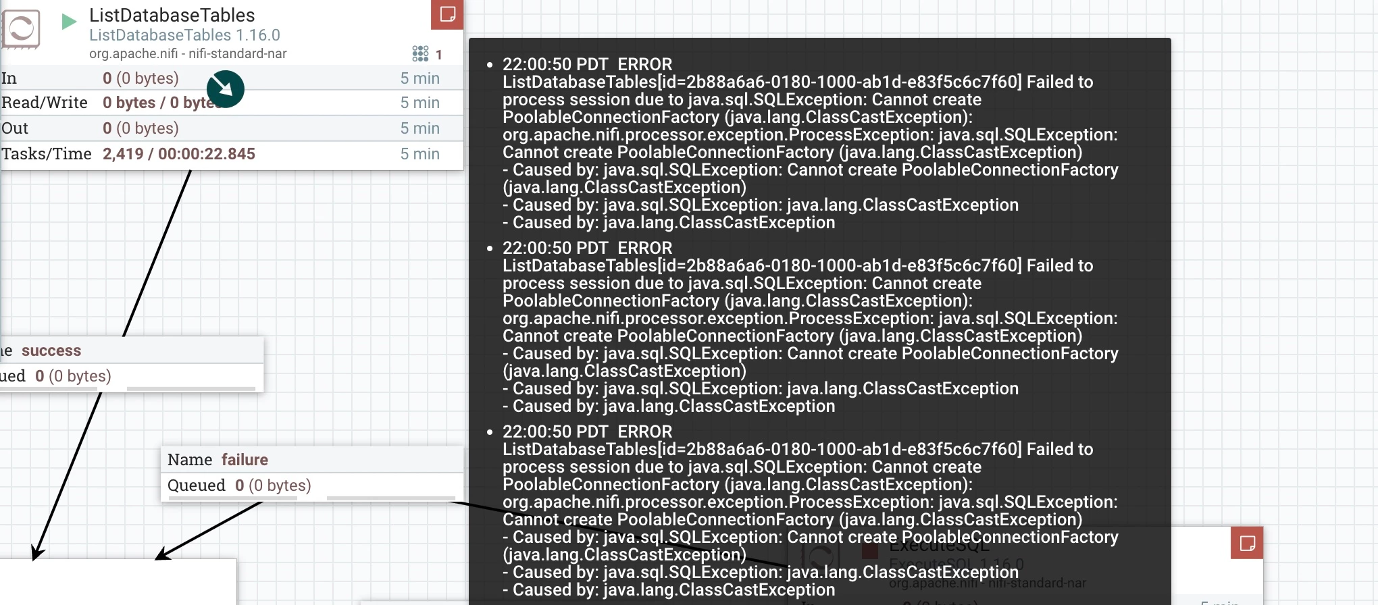1378x605 pixels.
Task: Open the ListDatabaseTables red bulletin icon
Action: [x=447, y=14]
